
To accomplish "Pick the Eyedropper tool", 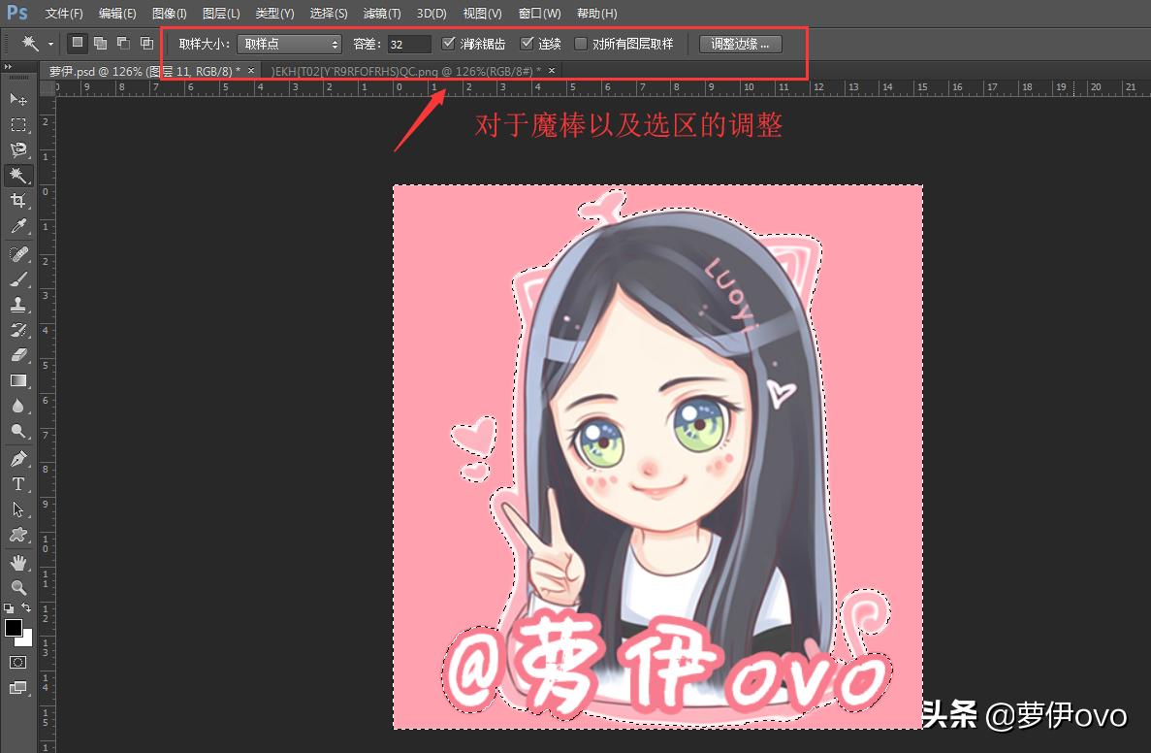I will point(17,226).
